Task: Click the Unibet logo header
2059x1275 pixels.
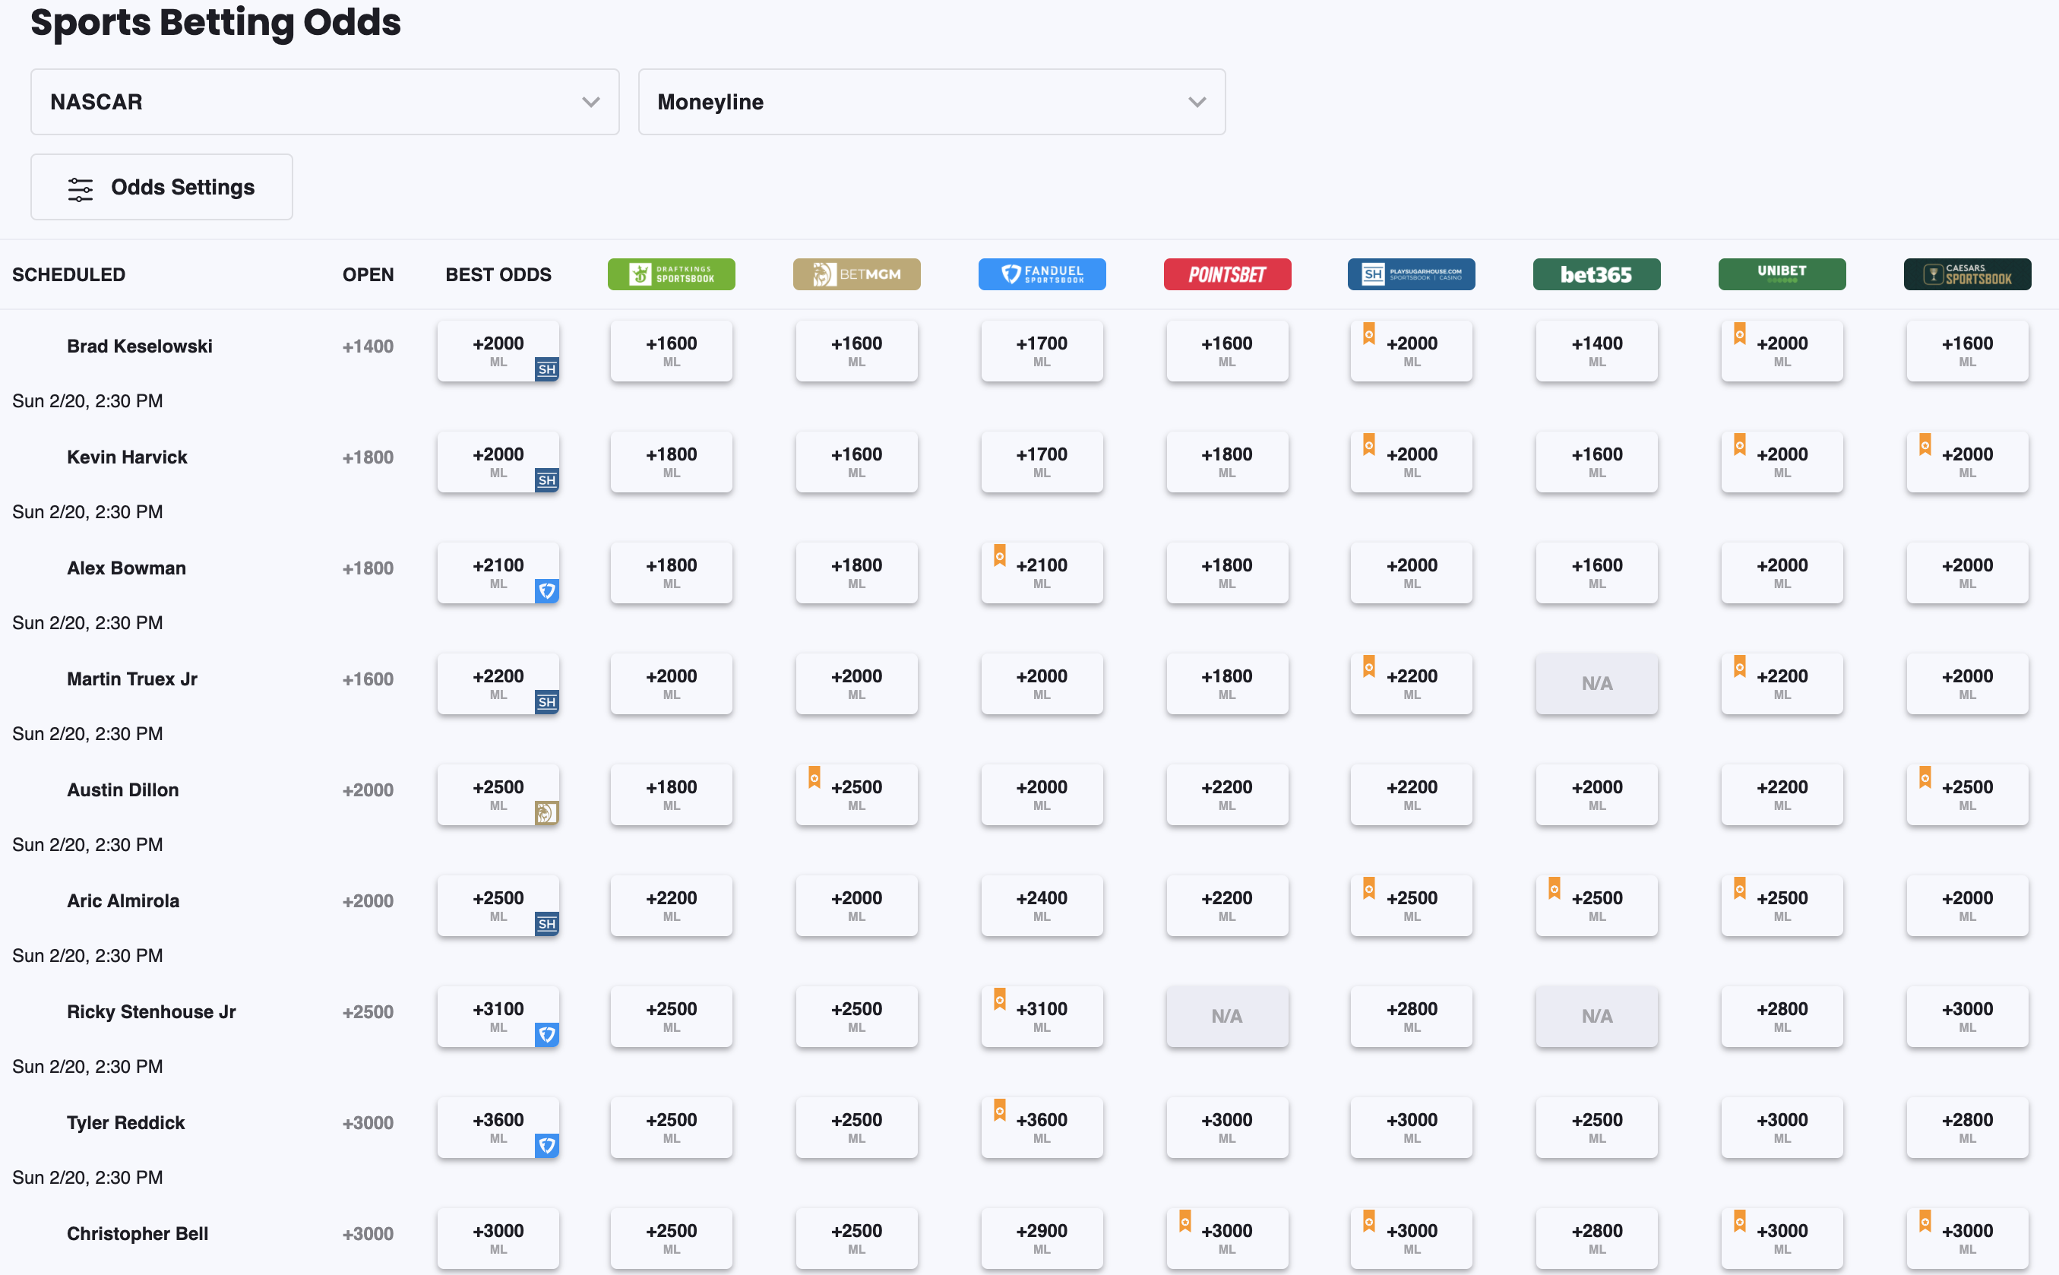Action: 1782,274
